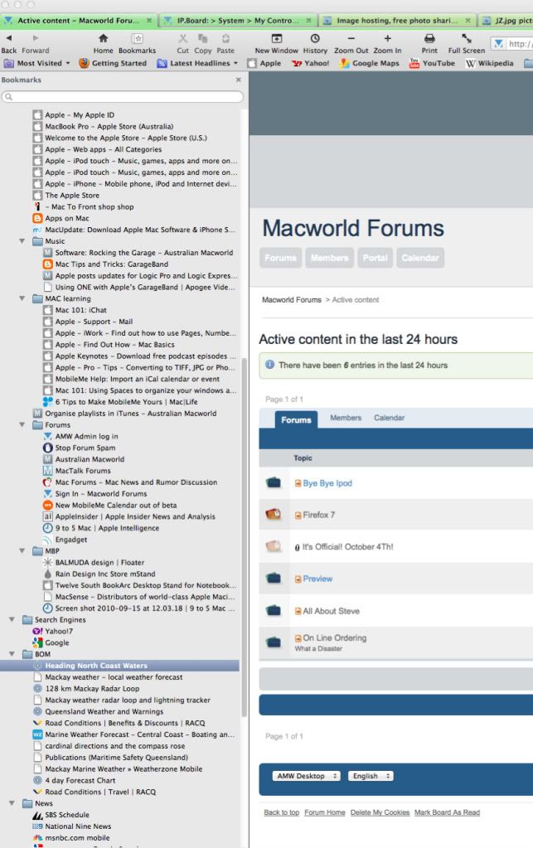This screenshot has width=533, height=848.
Task: Open the YouTube bookmark
Action: pyautogui.click(x=432, y=63)
